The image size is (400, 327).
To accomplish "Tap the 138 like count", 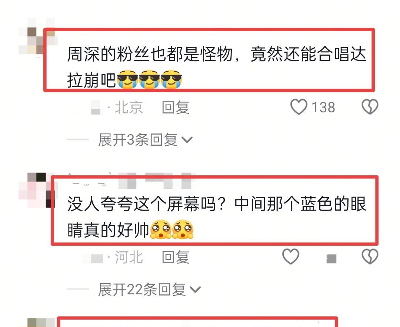I will [323, 107].
